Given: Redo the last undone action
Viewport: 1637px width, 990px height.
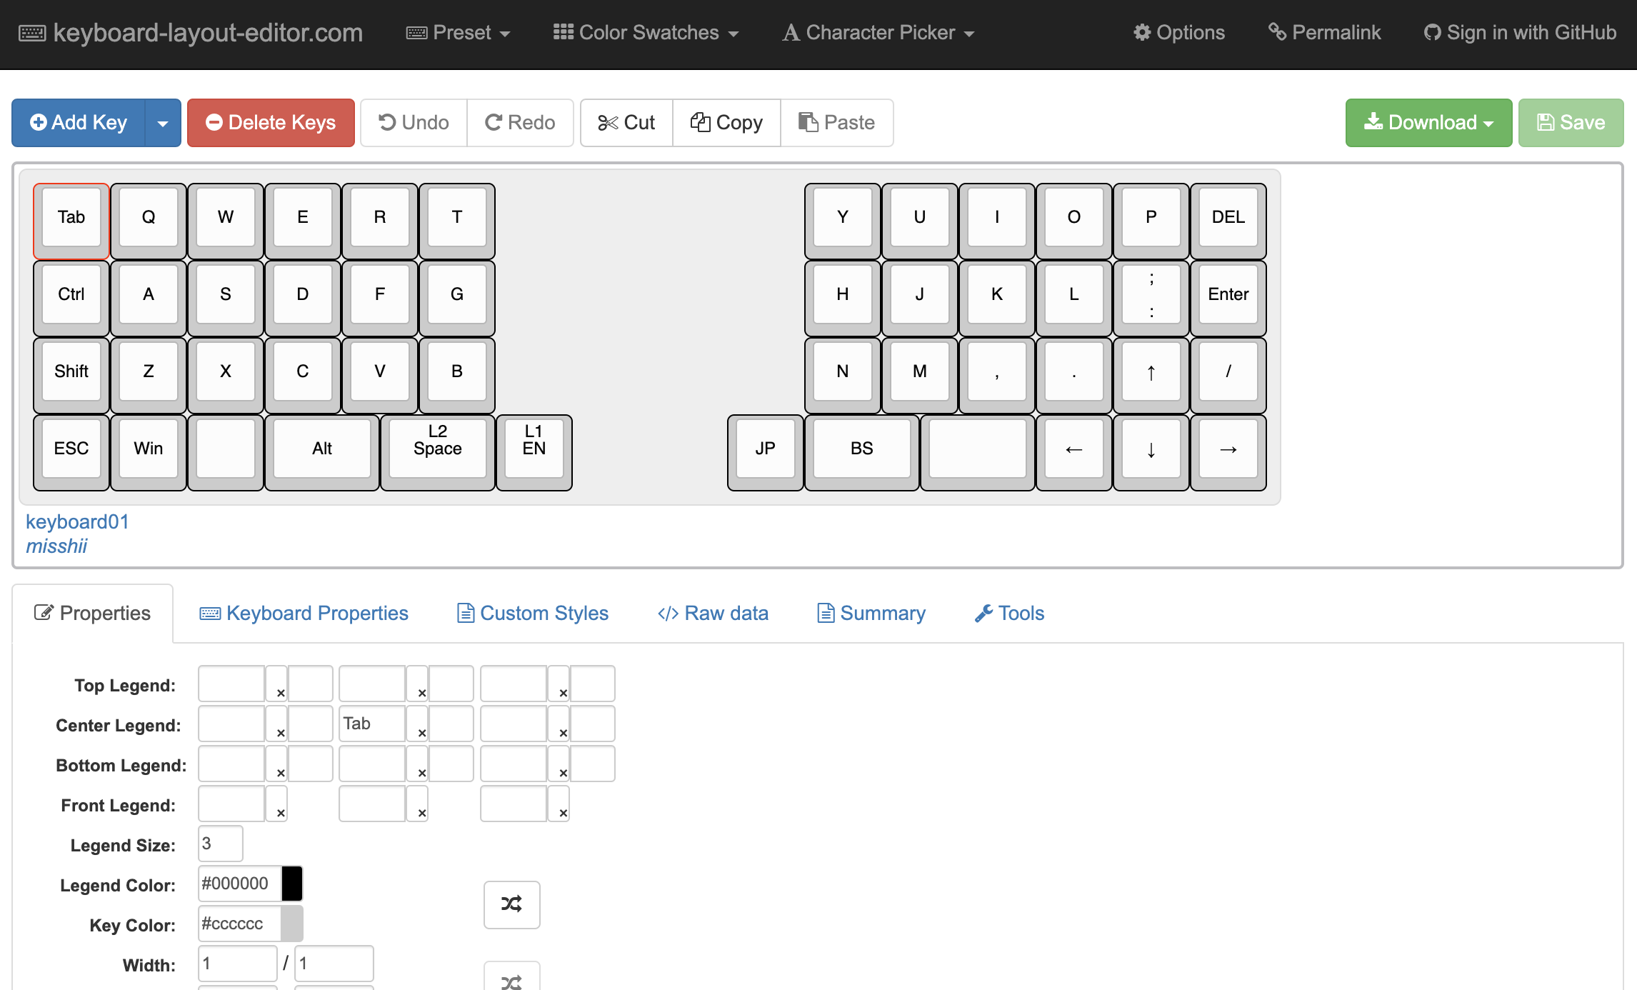Looking at the screenshot, I should 520,123.
